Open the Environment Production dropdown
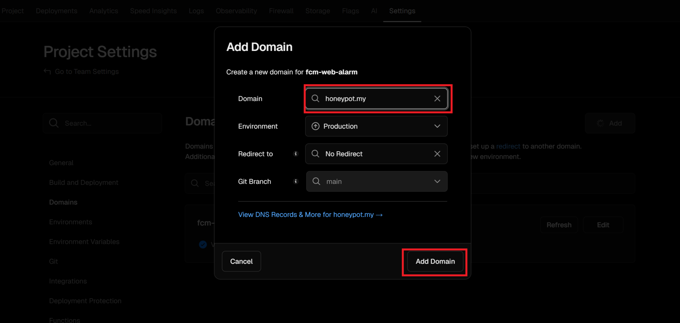Image resolution: width=680 pixels, height=323 pixels. 376,126
